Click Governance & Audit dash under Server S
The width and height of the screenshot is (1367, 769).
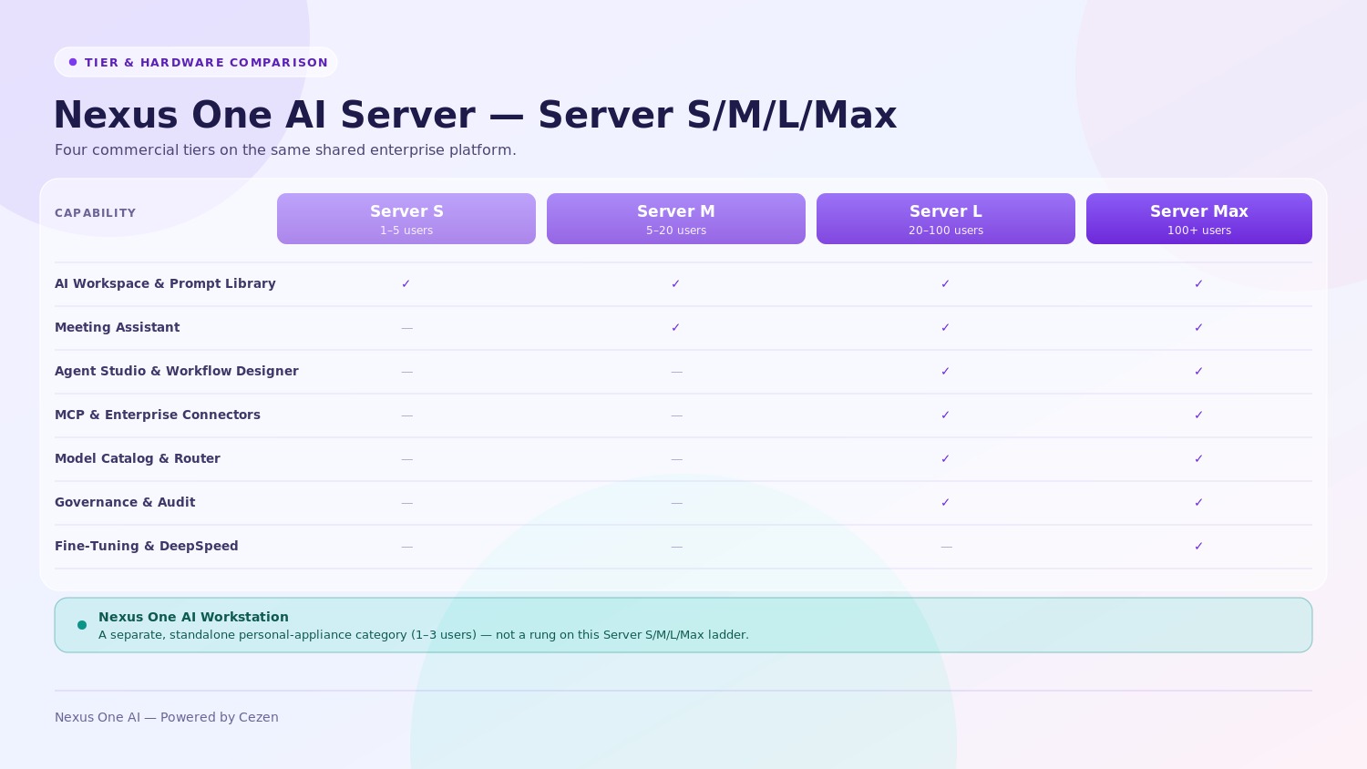click(x=406, y=503)
